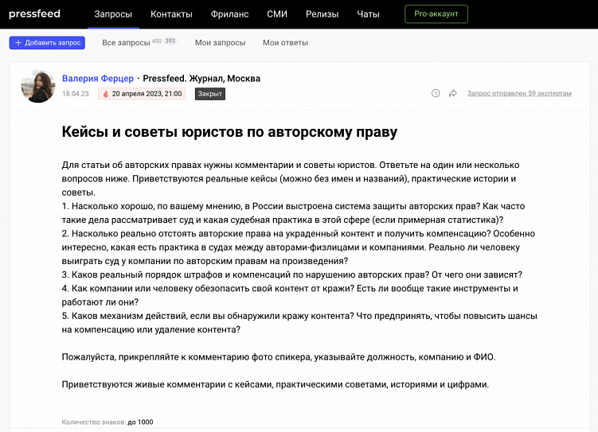Click the share arrow icon
The height and width of the screenshot is (432, 598).
[453, 93]
